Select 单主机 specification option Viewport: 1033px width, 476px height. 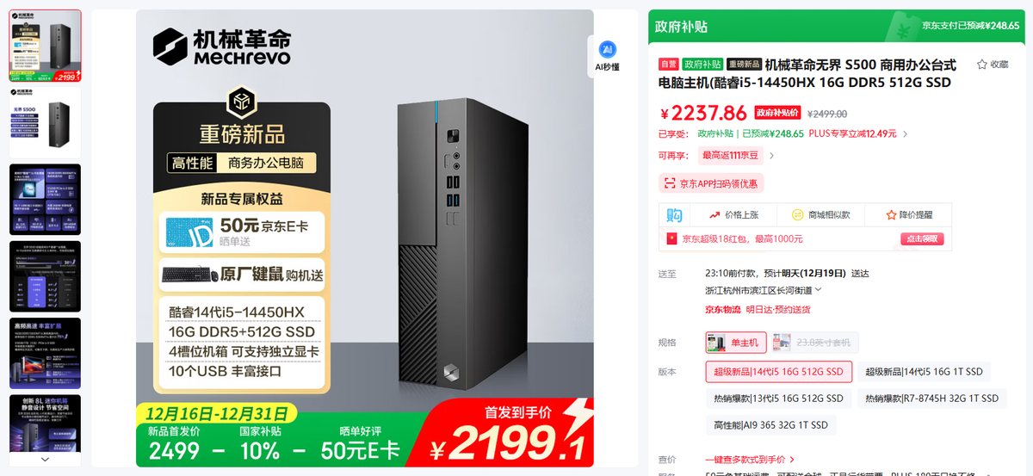click(x=736, y=343)
